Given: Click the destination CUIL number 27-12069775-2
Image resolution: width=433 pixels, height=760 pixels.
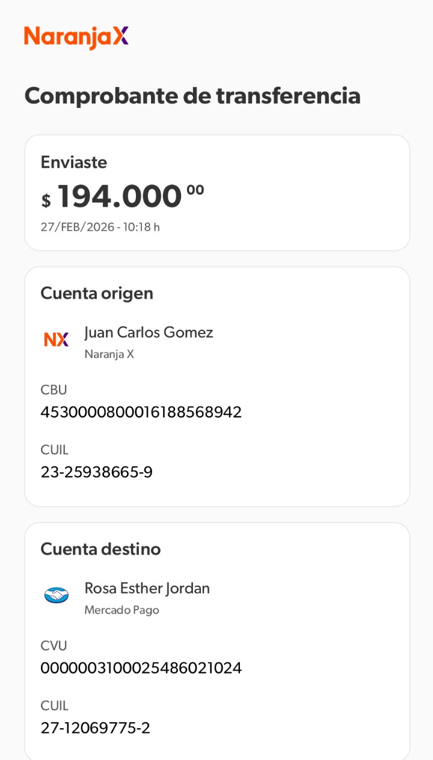Looking at the screenshot, I should pyautogui.click(x=95, y=728).
